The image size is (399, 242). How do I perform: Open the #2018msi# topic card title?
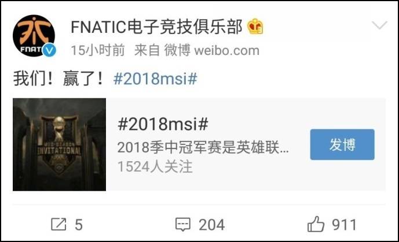[163, 124]
